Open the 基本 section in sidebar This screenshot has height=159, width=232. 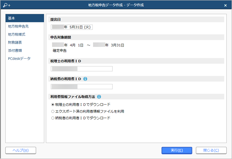25,18
